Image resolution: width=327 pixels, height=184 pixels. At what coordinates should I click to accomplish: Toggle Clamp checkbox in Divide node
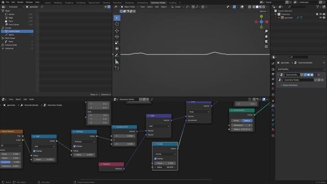coord(155,158)
